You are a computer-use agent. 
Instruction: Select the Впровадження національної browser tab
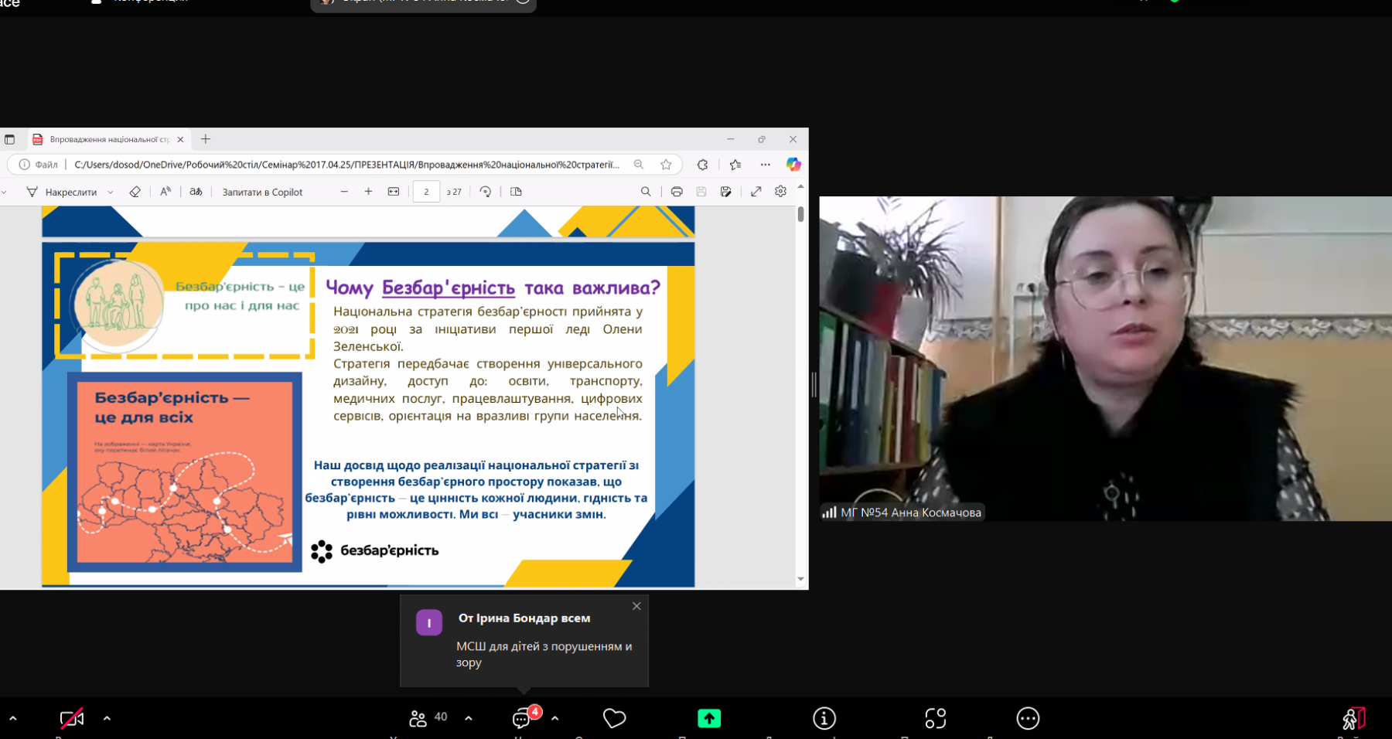(x=108, y=140)
